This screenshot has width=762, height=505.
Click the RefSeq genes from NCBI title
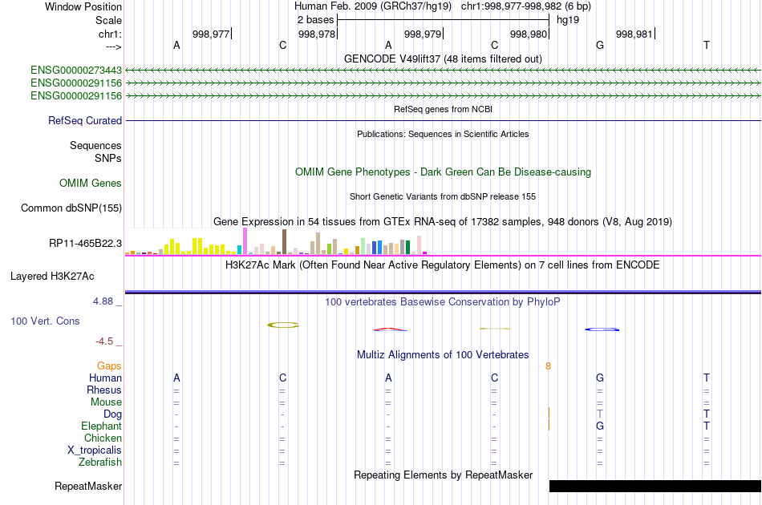tap(444, 109)
